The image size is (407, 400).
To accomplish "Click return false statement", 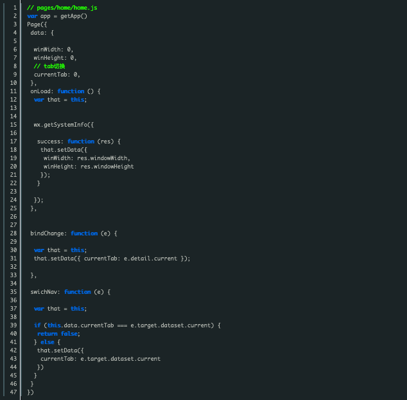I will tap(58, 334).
